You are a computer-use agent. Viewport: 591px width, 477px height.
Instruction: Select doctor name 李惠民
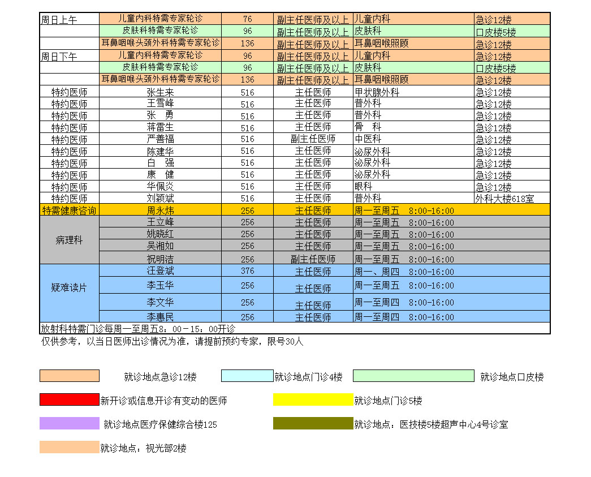(x=160, y=317)
